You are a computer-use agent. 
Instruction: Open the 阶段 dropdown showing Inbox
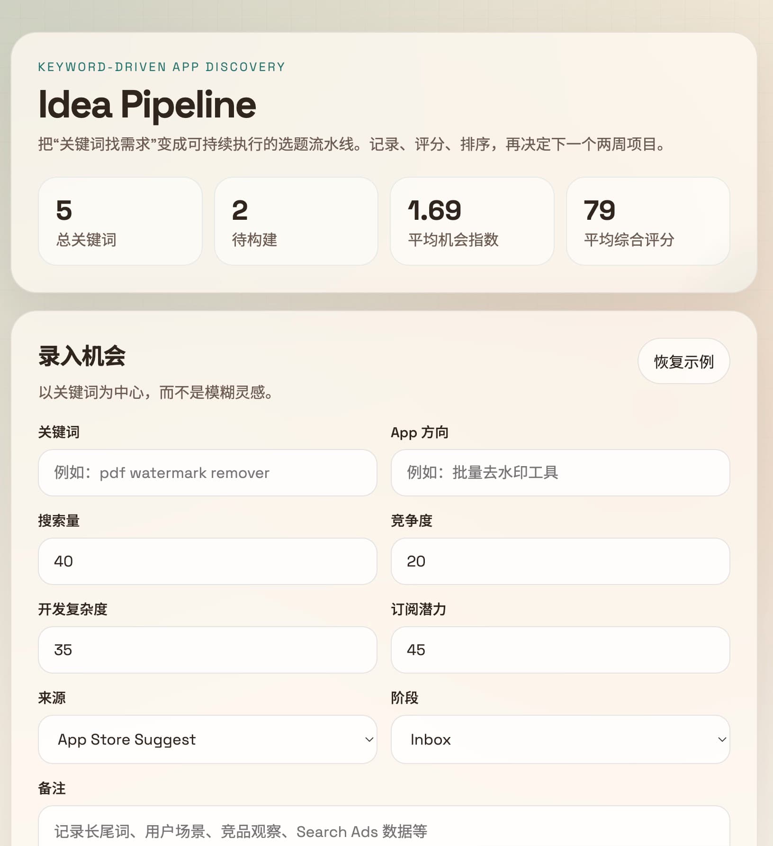click(x=560, y=739)
